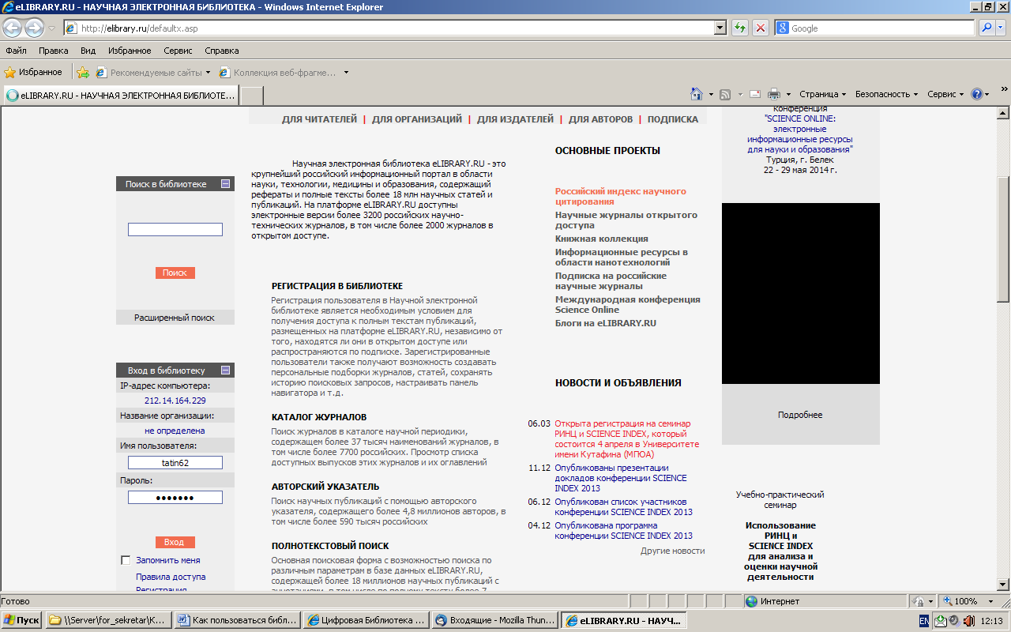Switch to Цифровая Библиотека taskbar item
This screenshot has width=1011, height=632.
(366, 621)
